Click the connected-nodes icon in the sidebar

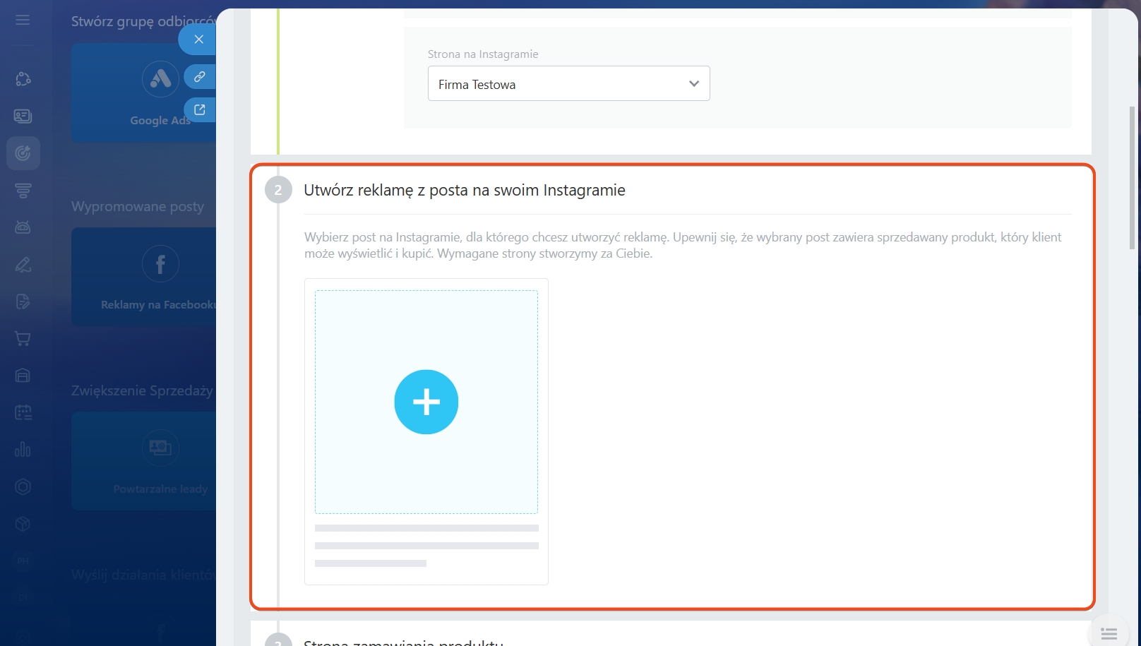tap(23, 79)
